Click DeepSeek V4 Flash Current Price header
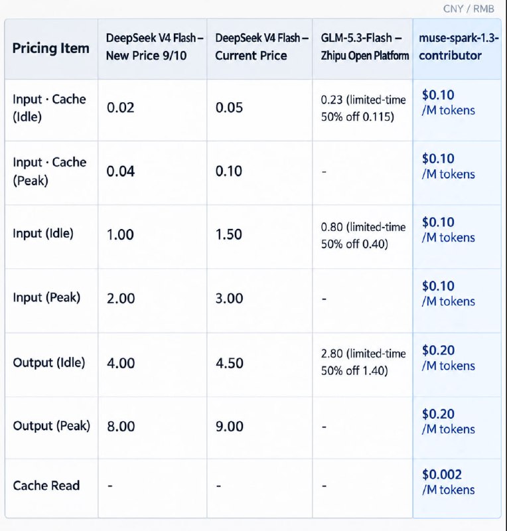Viewport: 507px width, 531px height. tap(261, 46)
